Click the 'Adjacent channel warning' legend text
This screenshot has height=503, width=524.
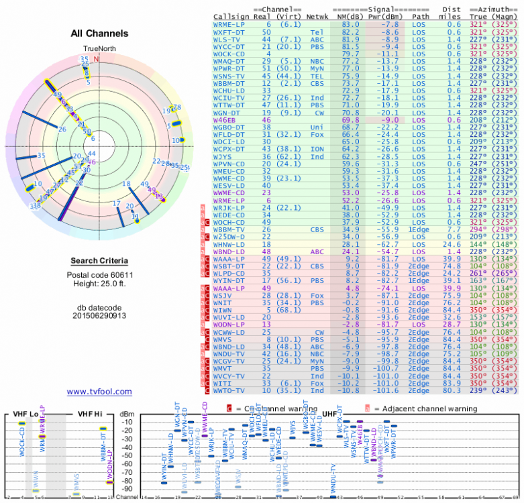click(430, 408)
